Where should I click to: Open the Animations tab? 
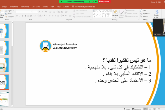coord(25,7)
